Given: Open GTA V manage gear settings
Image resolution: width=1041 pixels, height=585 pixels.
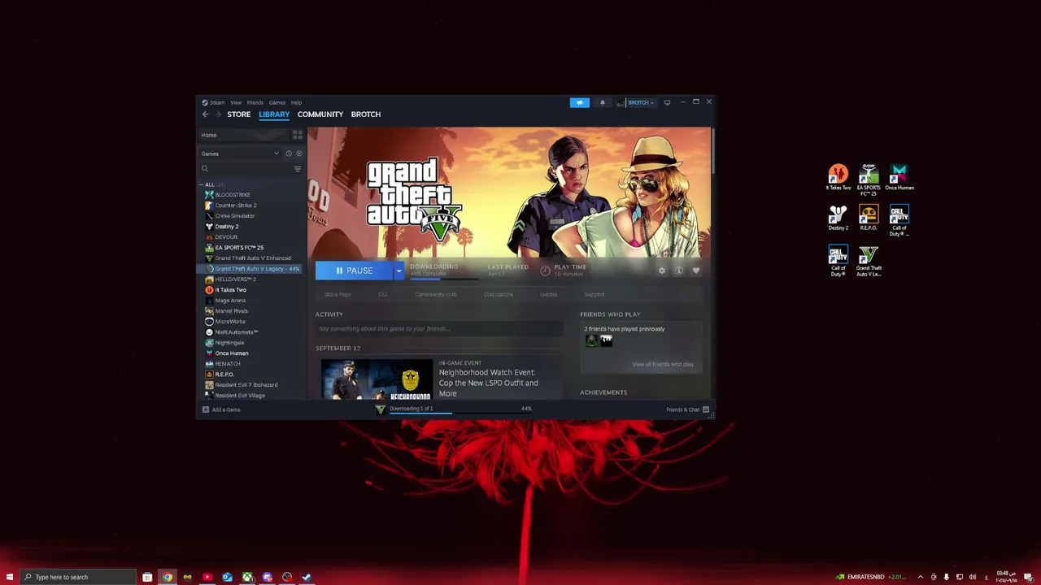Looking at the screenshot, I should click(661, 271).
